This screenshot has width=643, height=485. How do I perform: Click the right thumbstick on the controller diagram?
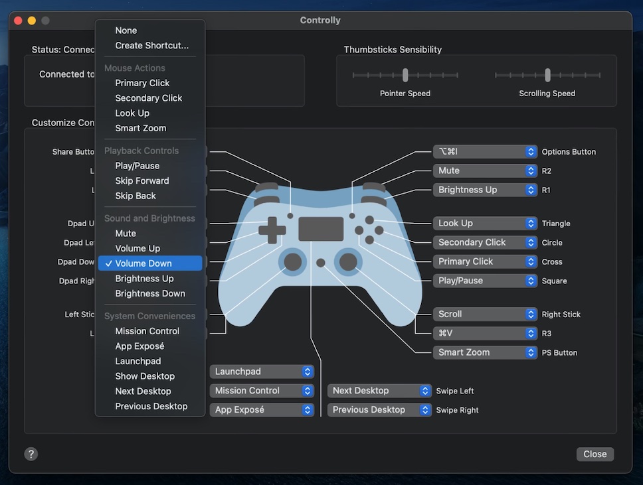point(348,262)
